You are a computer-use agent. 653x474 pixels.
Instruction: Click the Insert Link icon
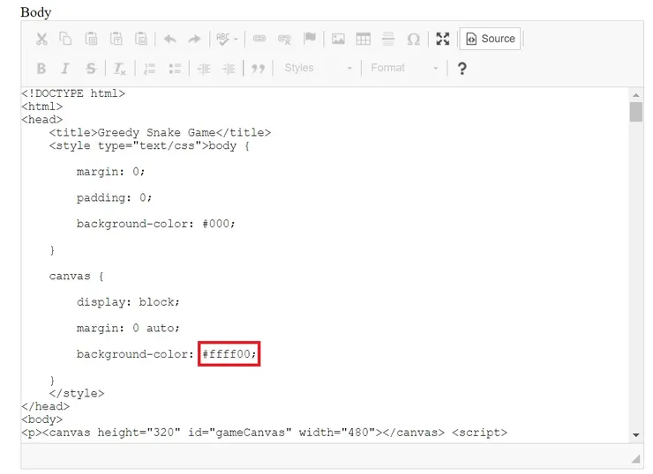click(259, 39)
